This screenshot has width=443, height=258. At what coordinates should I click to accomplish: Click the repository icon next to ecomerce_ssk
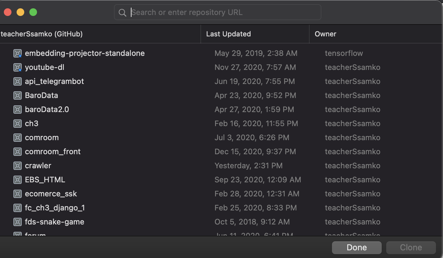pos(18,194)
